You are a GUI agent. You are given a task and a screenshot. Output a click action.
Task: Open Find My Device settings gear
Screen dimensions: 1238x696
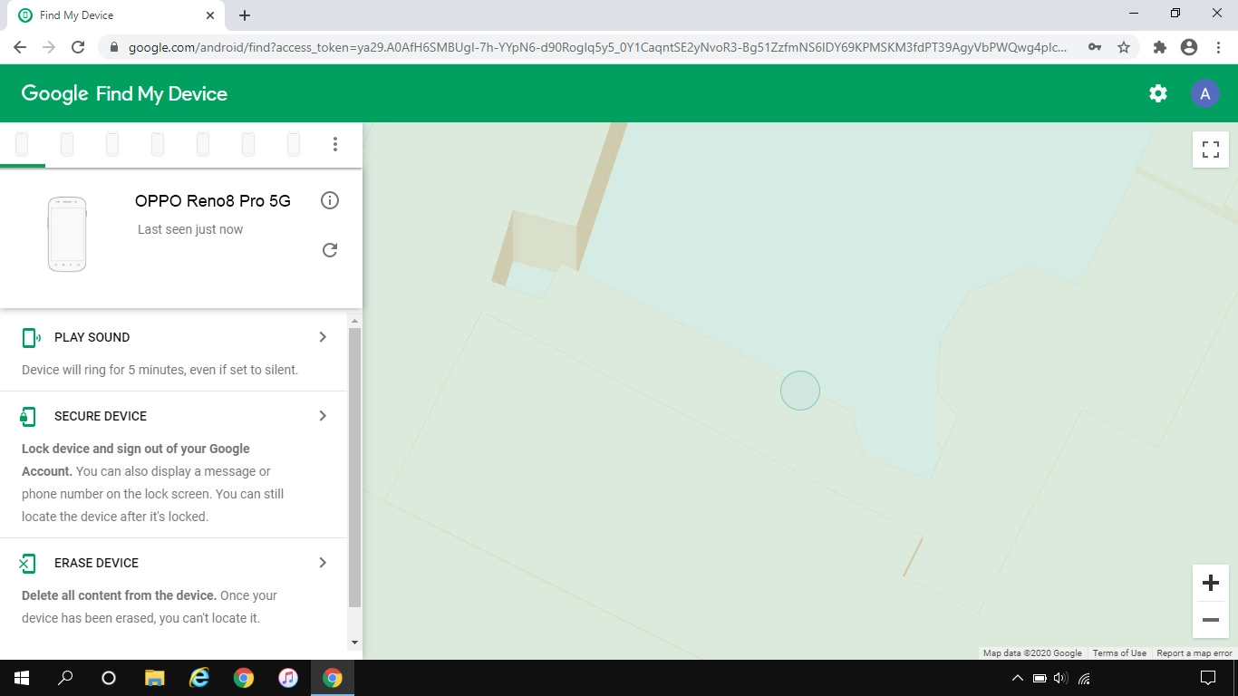coord(1157,93)
